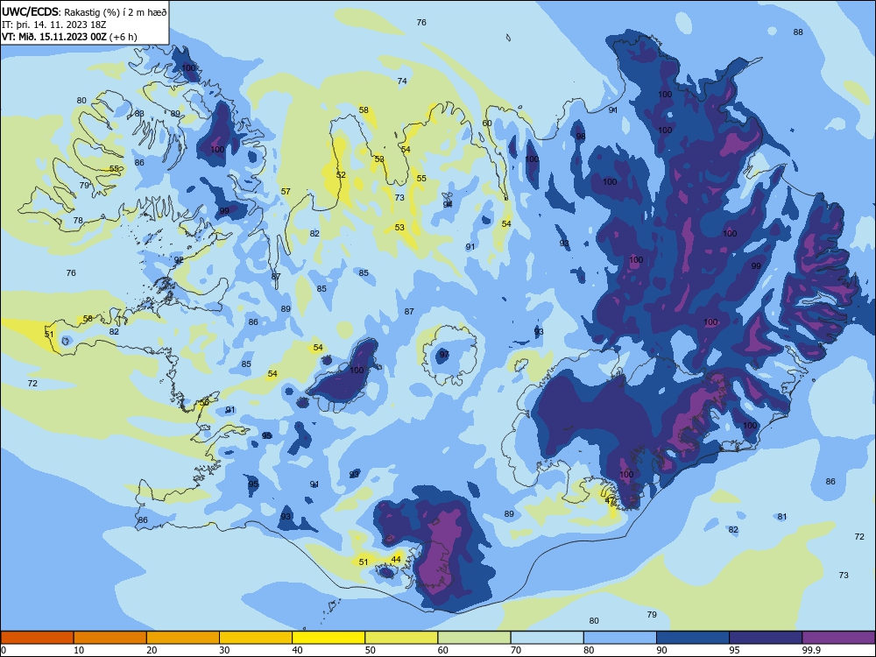Select the 20–30 light orange legend swatch

click(183, 638)
